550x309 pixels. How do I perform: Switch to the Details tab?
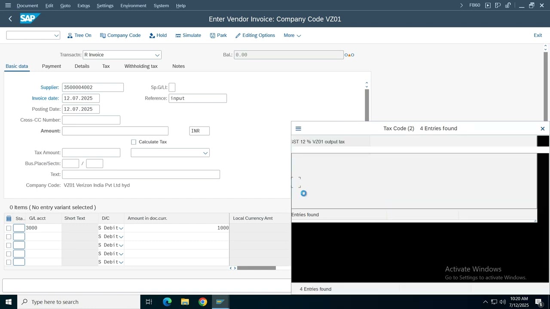point(82,66)
